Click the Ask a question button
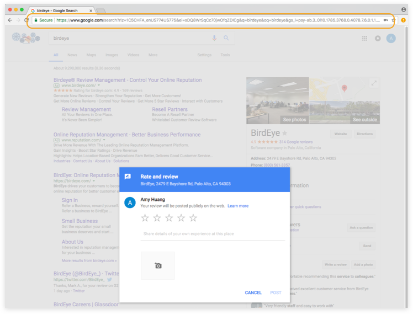Image resolution: width=413 pixels, height=314 pixels. 361,227
